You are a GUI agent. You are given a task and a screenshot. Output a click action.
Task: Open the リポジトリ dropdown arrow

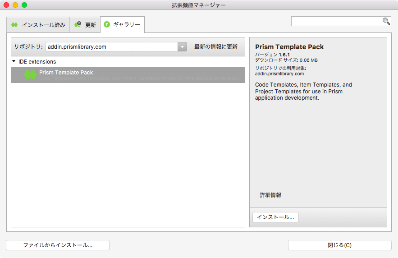pyautogui.click(x=182, y=47)
